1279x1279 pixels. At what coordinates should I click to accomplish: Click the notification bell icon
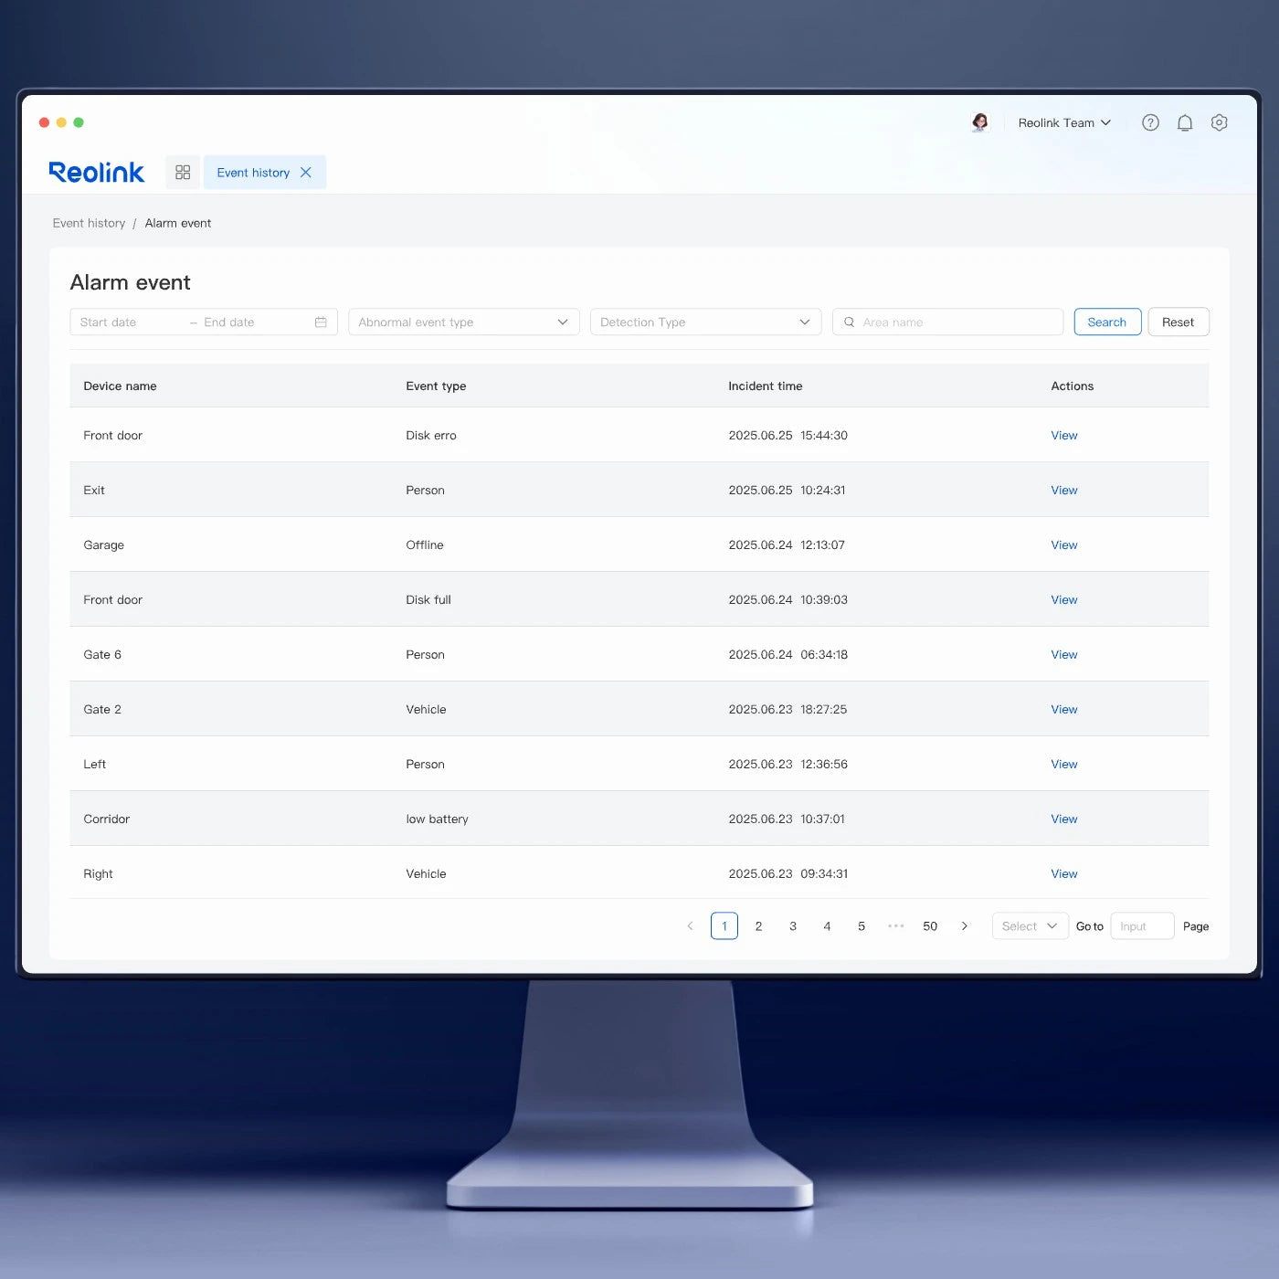tap(1185, 122)
